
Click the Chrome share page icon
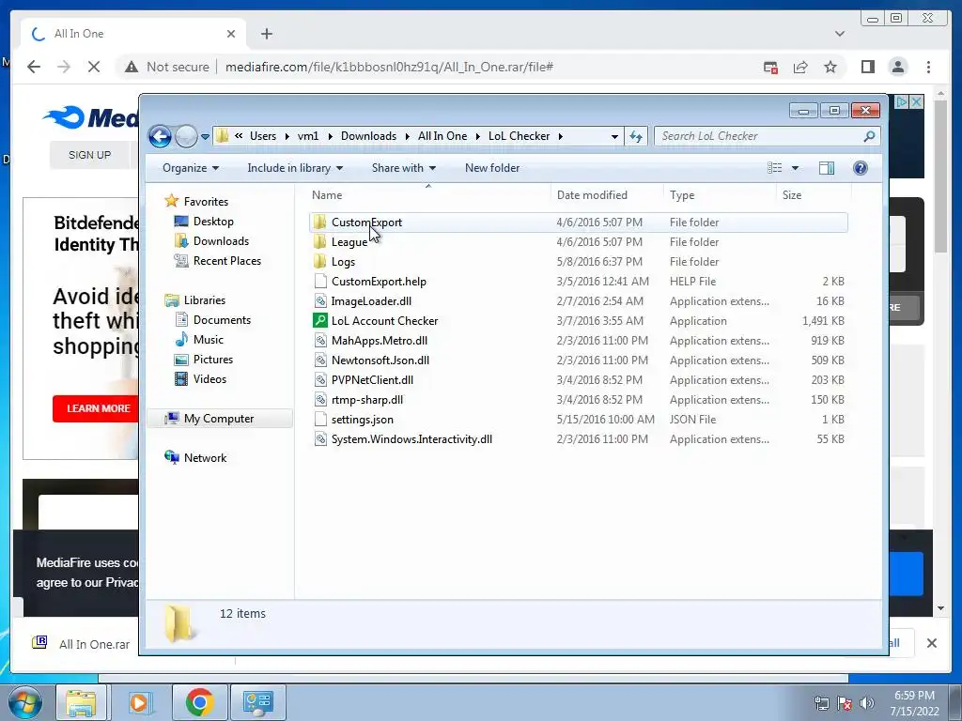(x=800, y=67)
